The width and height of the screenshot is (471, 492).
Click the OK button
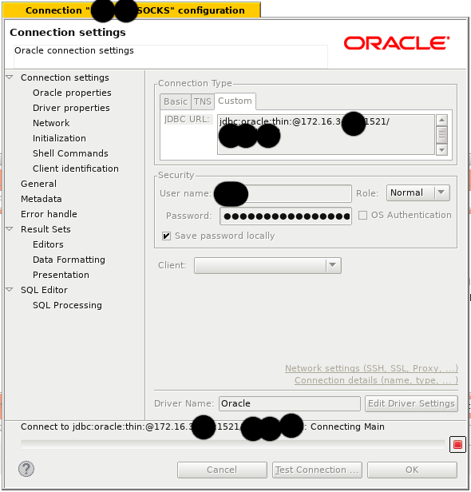click(412, 470)
